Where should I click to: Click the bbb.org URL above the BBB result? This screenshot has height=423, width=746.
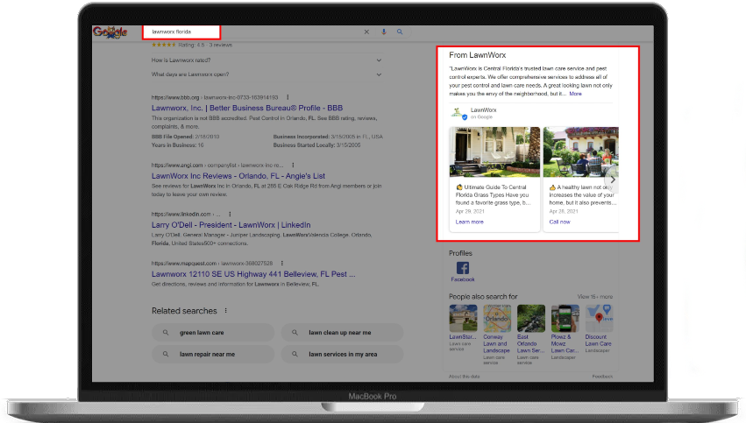click(215, 97)
